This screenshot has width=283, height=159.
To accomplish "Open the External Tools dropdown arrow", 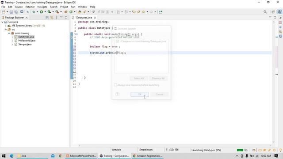I will click(x=61, y=12).
